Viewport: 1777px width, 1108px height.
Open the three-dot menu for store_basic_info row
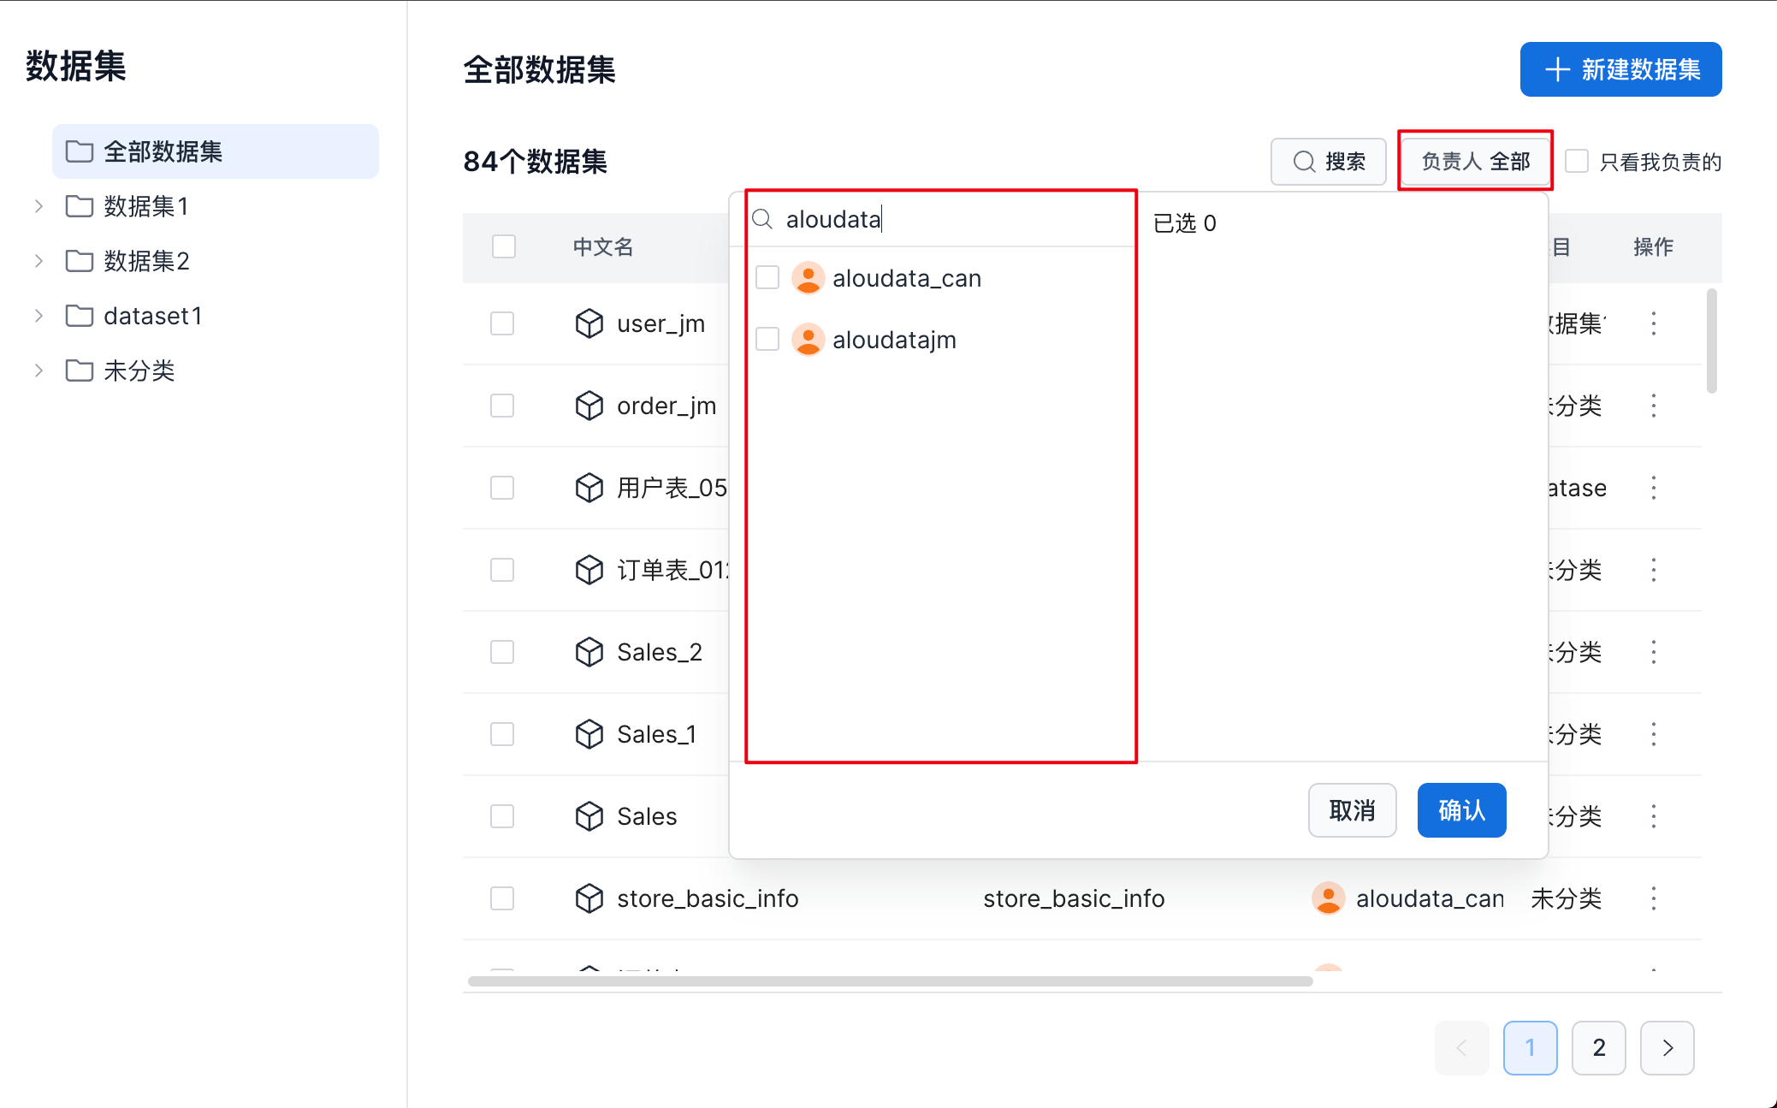coord(1653,898)
